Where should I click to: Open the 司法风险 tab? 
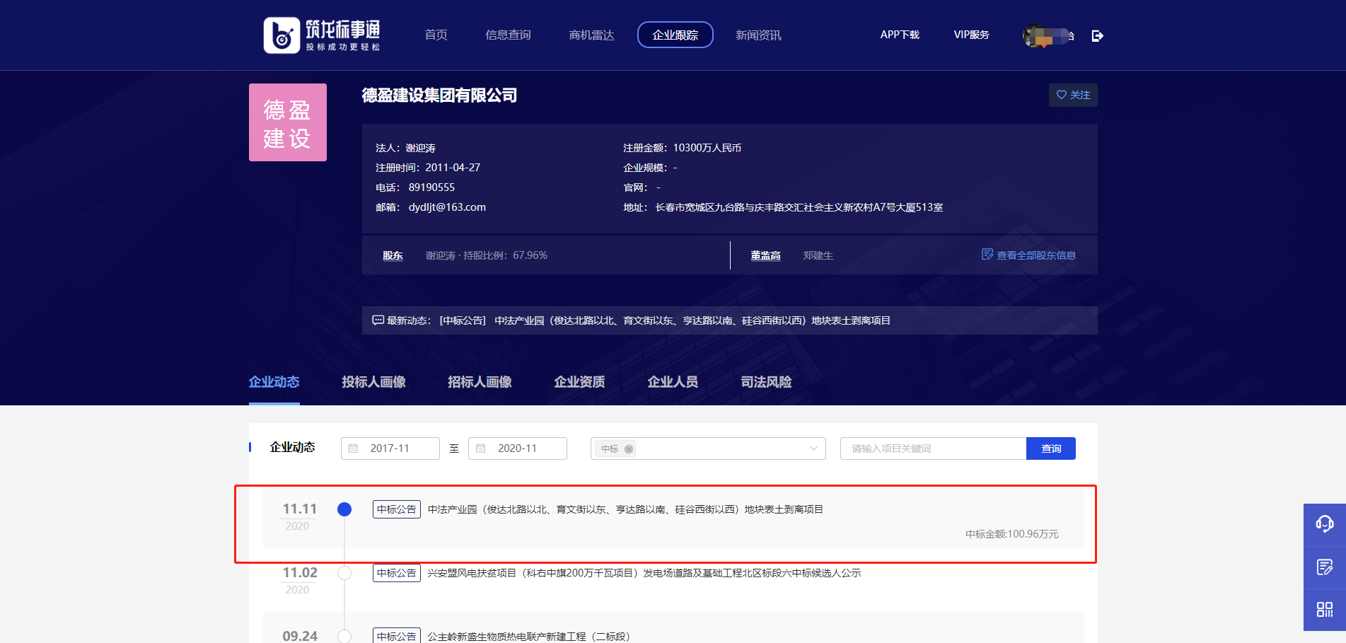[x=765, y=382]
